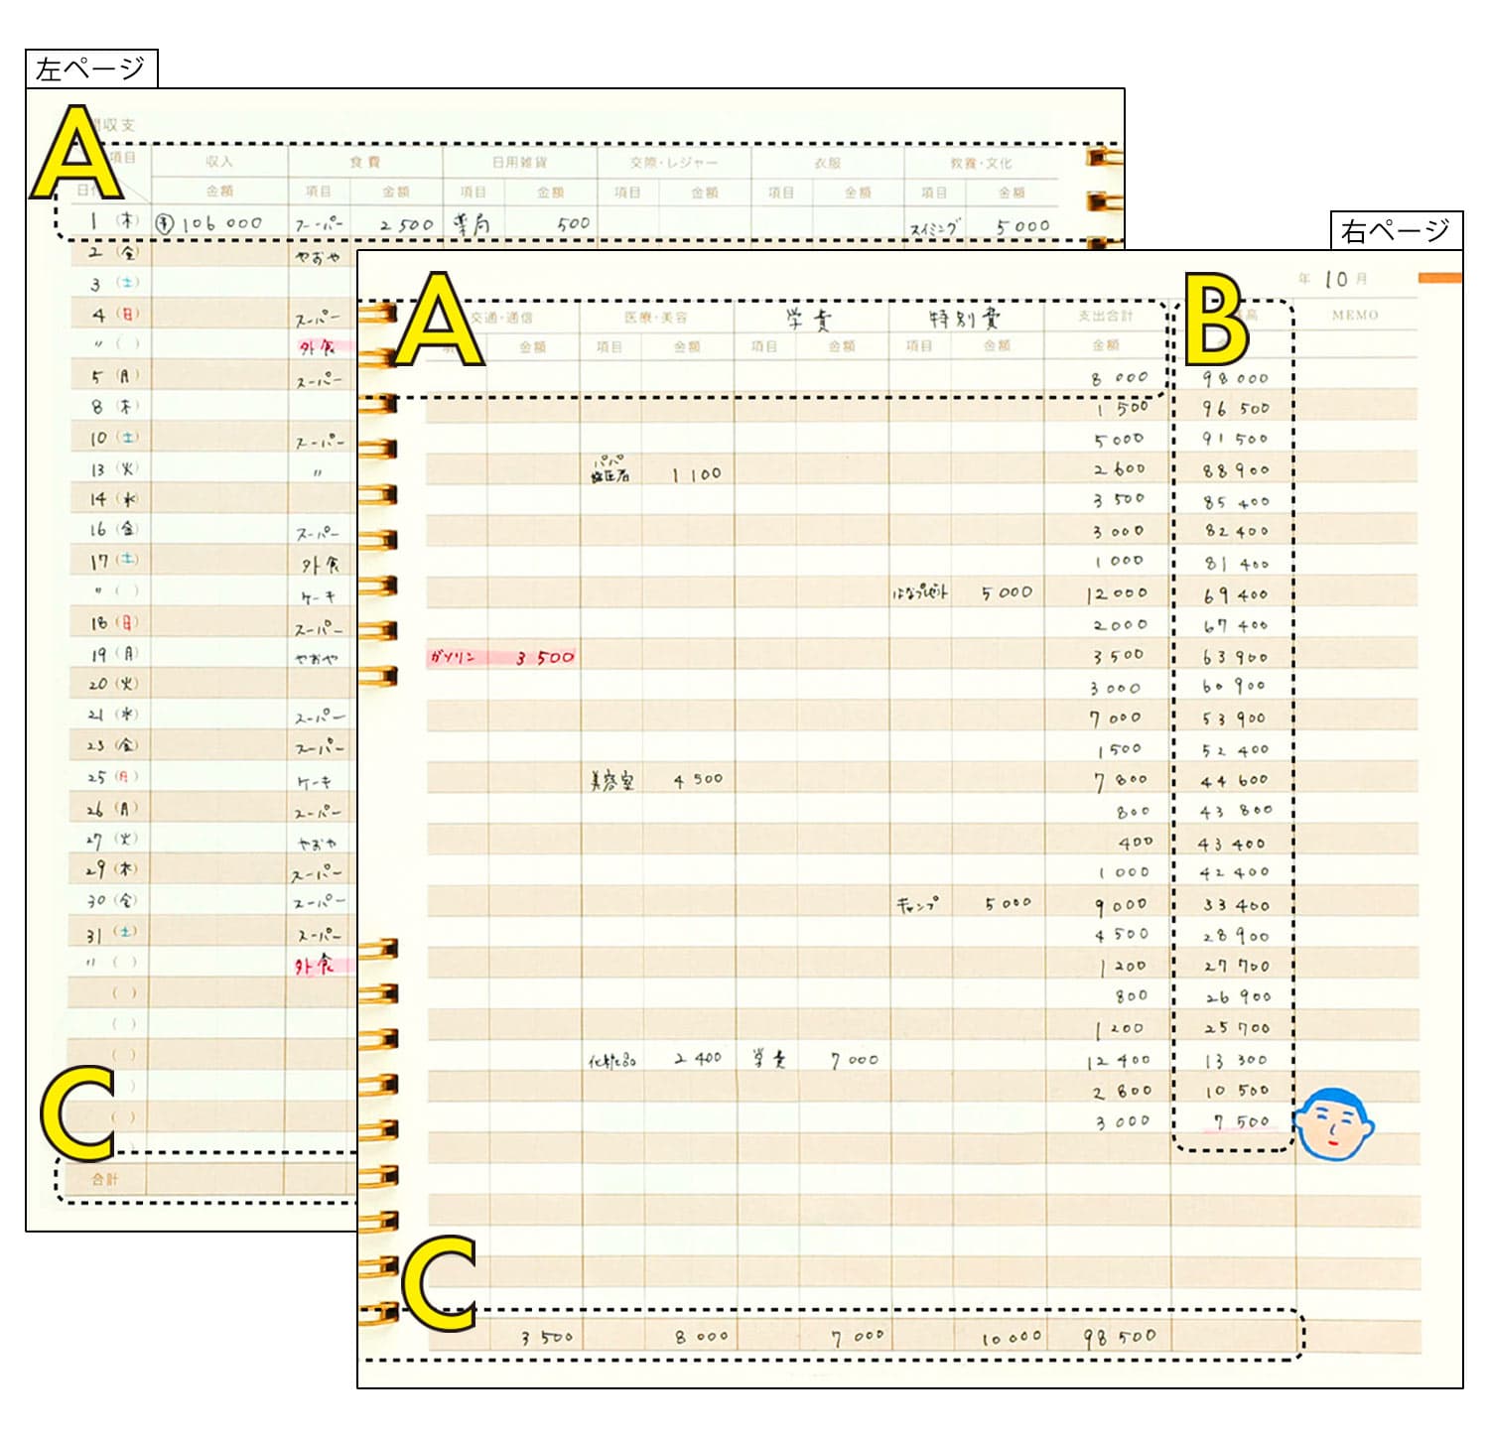Click the yellow A on the left page
This screenshot has height=1439, width=1489.
click(x=77, y=154)
